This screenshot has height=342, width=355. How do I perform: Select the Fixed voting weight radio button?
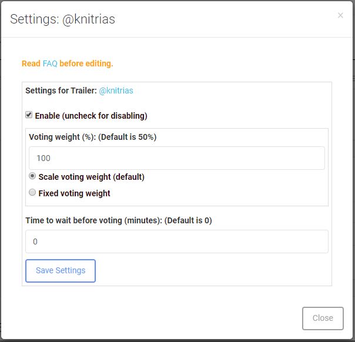click(32, 192)
